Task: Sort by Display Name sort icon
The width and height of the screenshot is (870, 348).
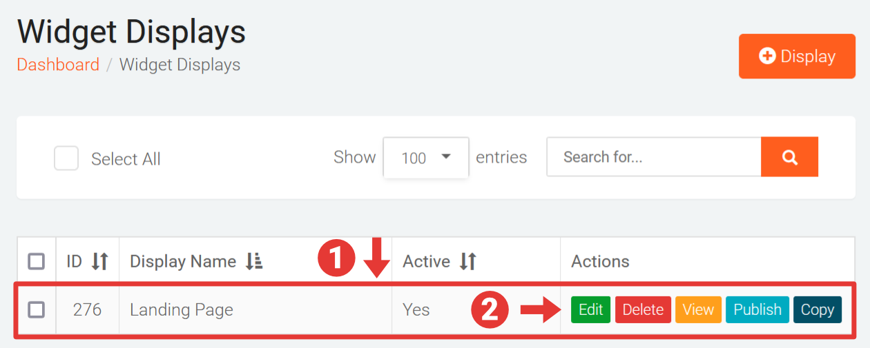Action: pos(254,261)
